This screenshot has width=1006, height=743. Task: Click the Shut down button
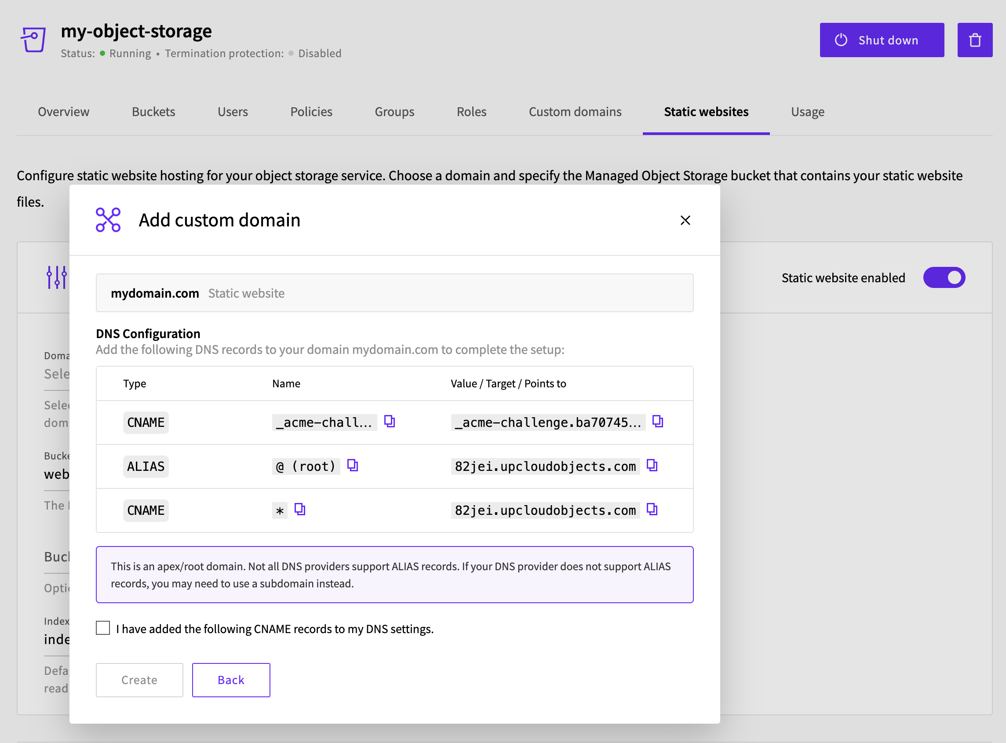(882, 40)
